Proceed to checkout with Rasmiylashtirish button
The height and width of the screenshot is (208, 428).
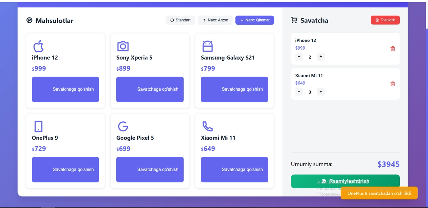345,181
